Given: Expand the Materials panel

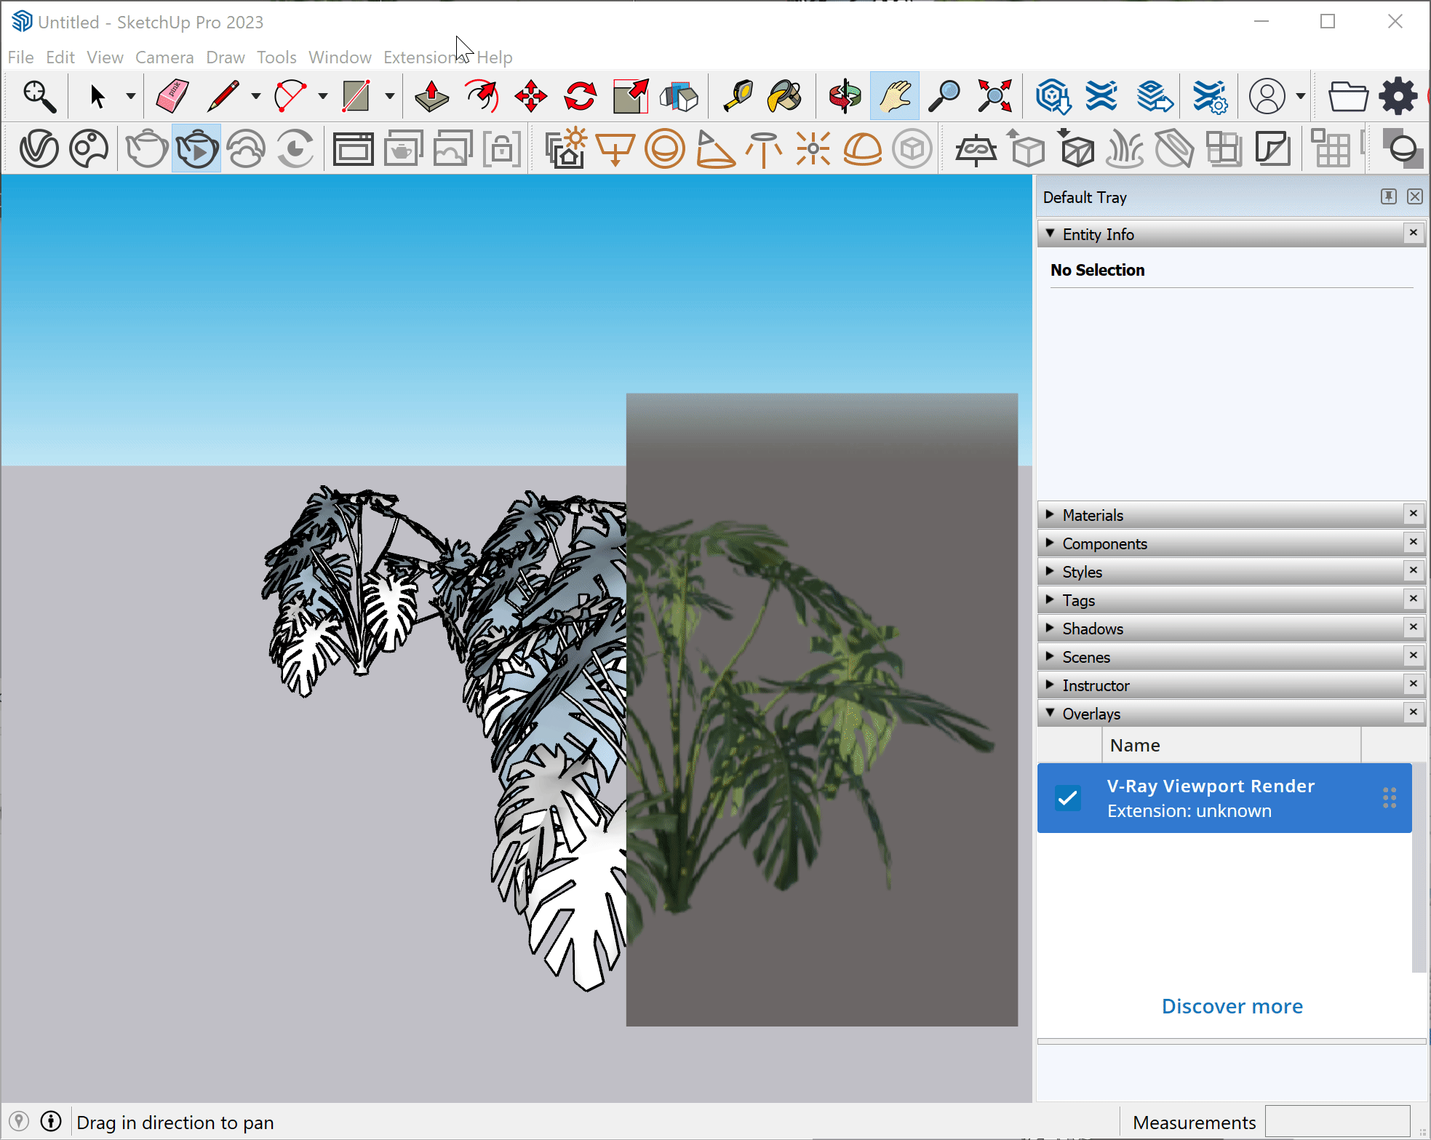Looking at the screenshot, I should 1050,514.
